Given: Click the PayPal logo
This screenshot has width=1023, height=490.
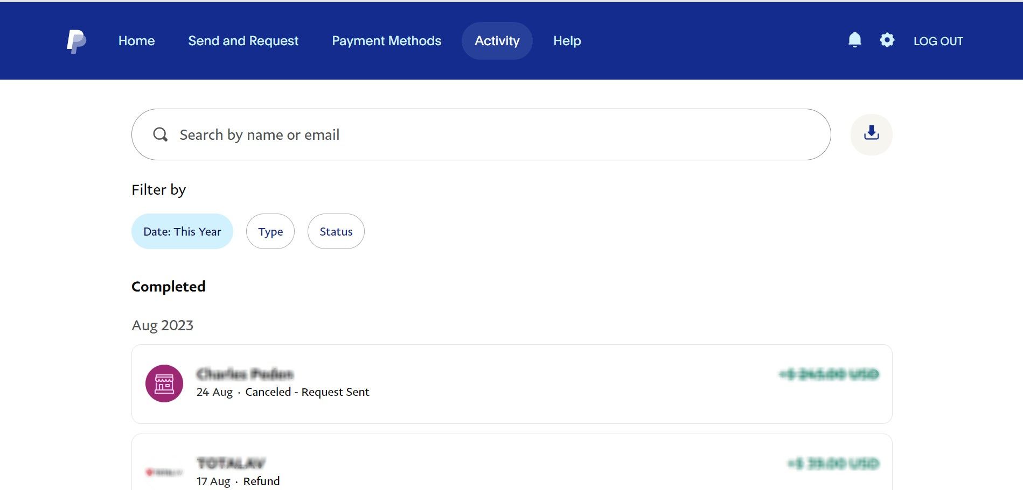Looking at the screenshot, I should 75,40.
